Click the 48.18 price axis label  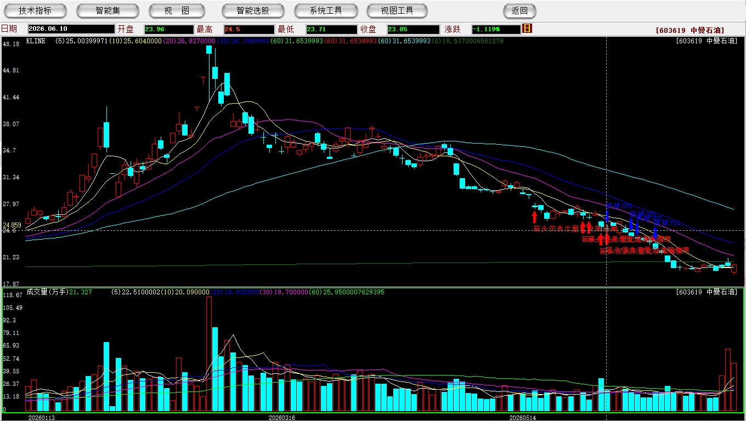(12, 43)
